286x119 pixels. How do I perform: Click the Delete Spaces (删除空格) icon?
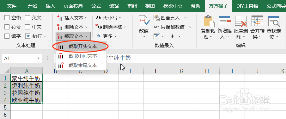(x=99, y=27)
